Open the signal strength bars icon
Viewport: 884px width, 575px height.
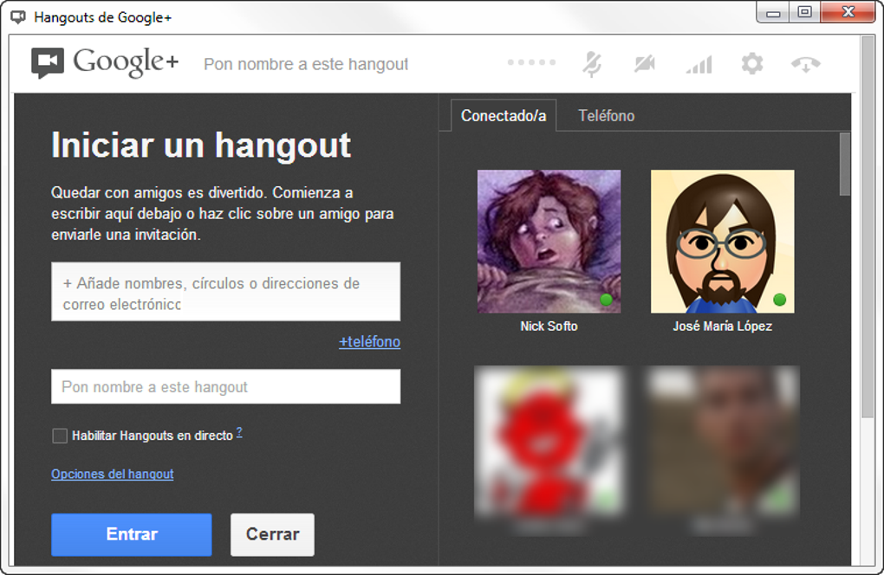(x=699, y=65)
